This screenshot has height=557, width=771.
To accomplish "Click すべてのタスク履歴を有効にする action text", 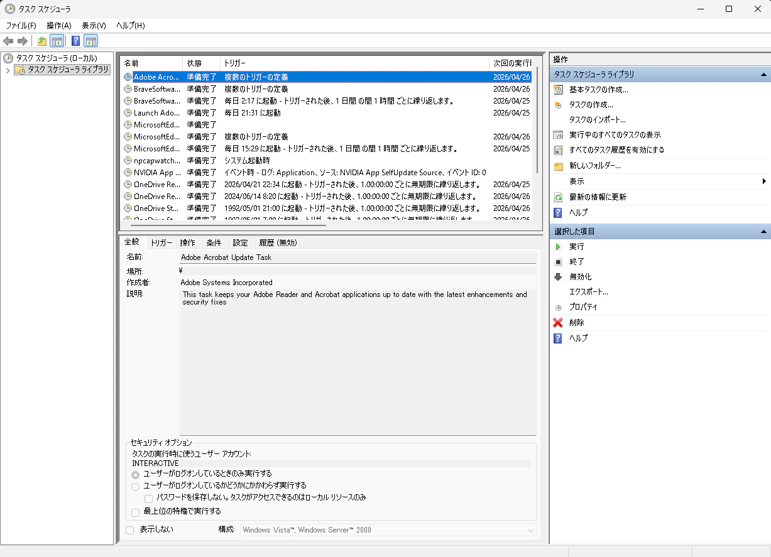I will click(617, 150).
